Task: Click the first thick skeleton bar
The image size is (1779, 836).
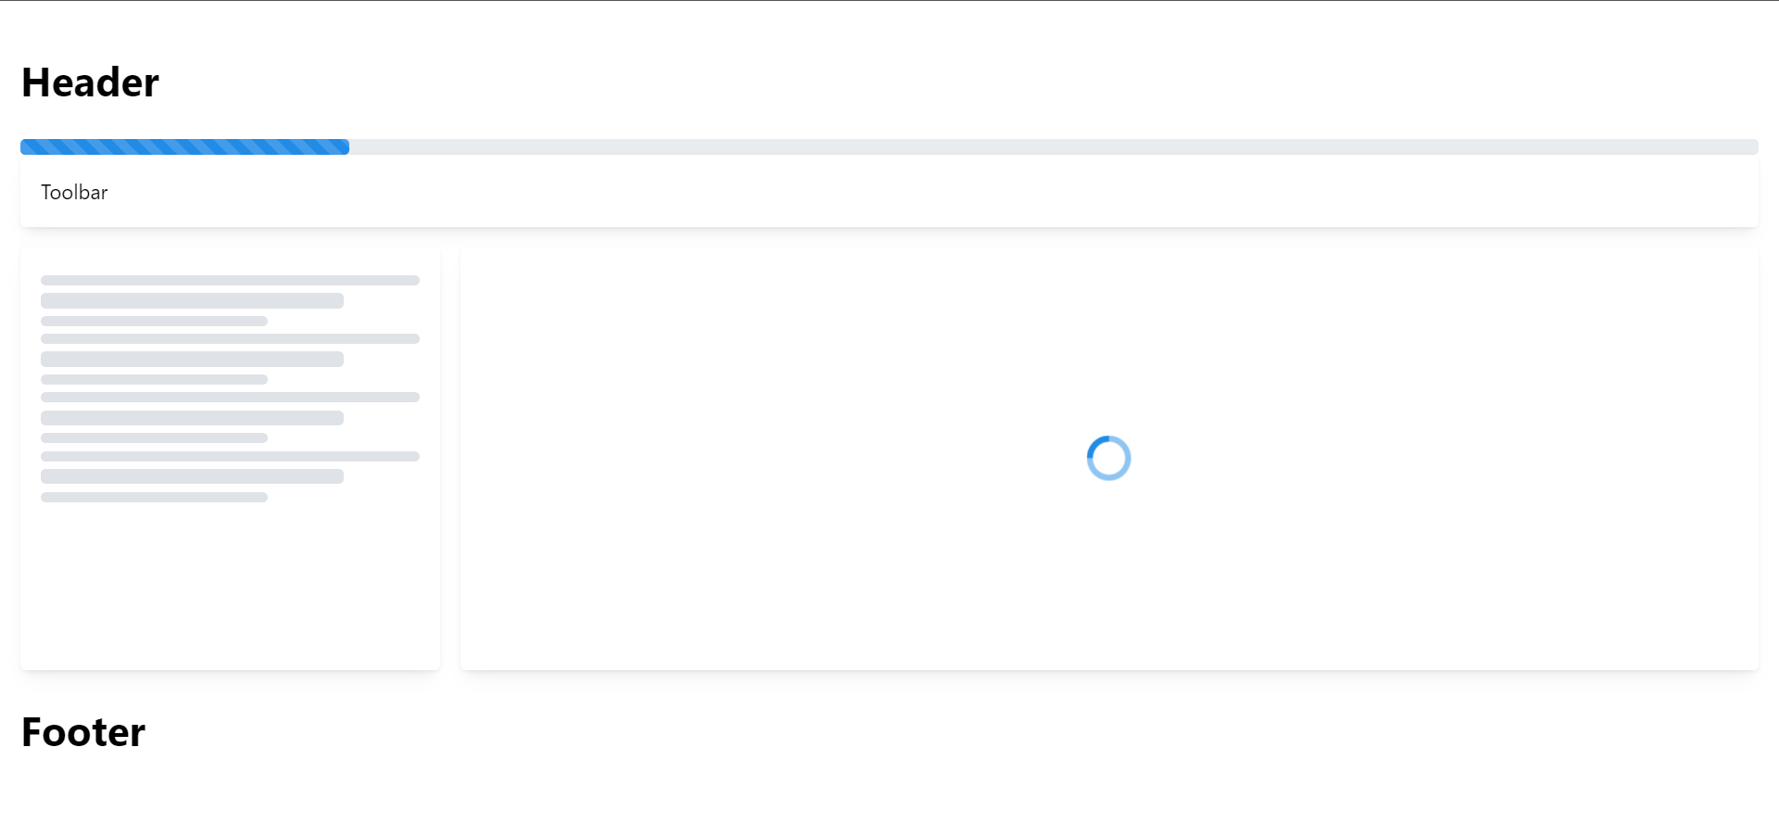Action: pos(192,300)
